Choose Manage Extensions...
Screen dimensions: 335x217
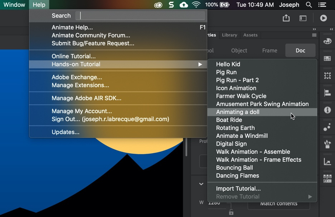(118, 85)
